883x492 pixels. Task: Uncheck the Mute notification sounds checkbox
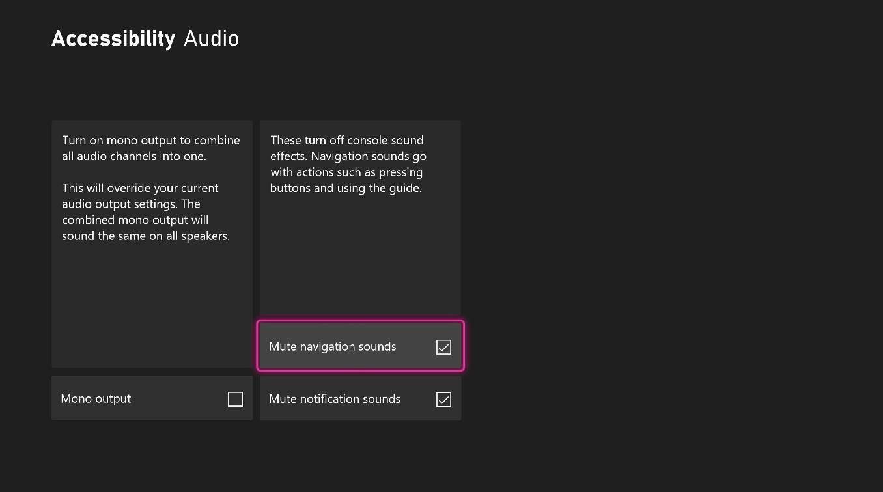[443, 399]
